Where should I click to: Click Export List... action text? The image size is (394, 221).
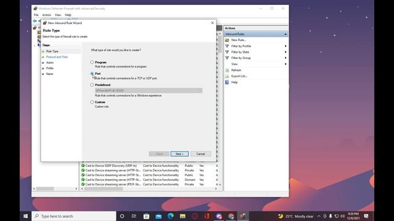[239, 76]
